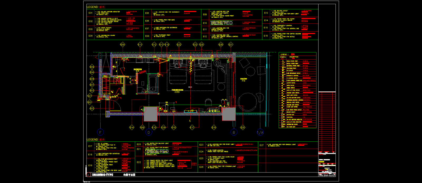Select grid bubble D below the plan
422x183 pixels.
point(148,132)
